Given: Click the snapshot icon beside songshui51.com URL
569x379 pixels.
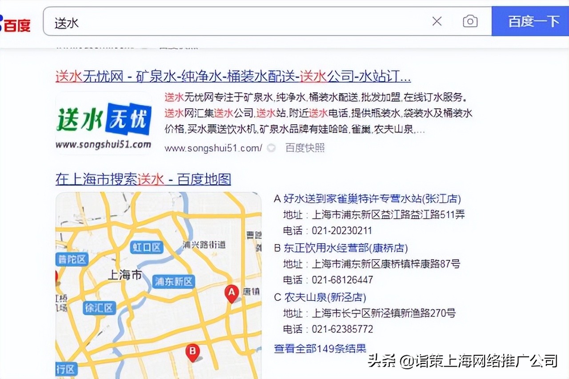Looking at the screenshot, I should coord(271,148).
